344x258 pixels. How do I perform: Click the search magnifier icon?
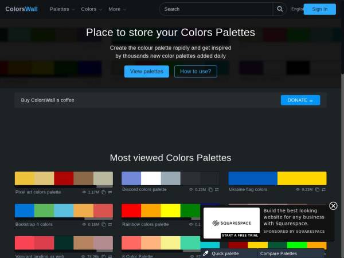click(280, 9)
